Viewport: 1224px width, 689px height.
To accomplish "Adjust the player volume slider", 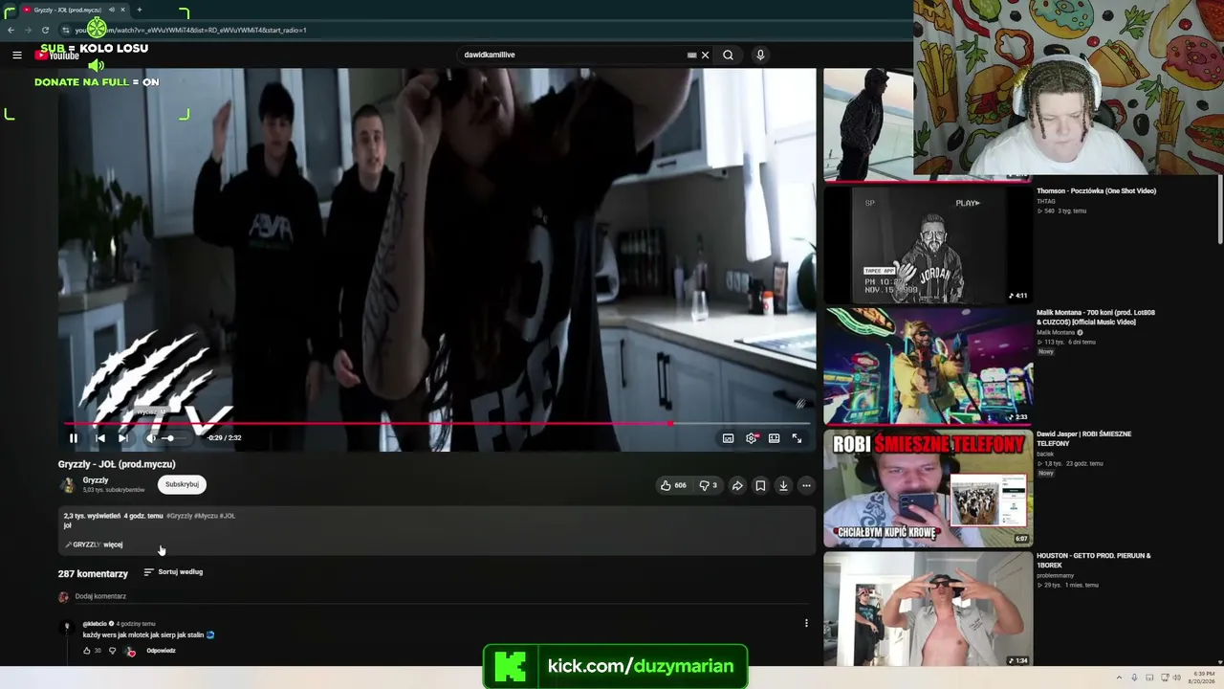I will [173, 438].
